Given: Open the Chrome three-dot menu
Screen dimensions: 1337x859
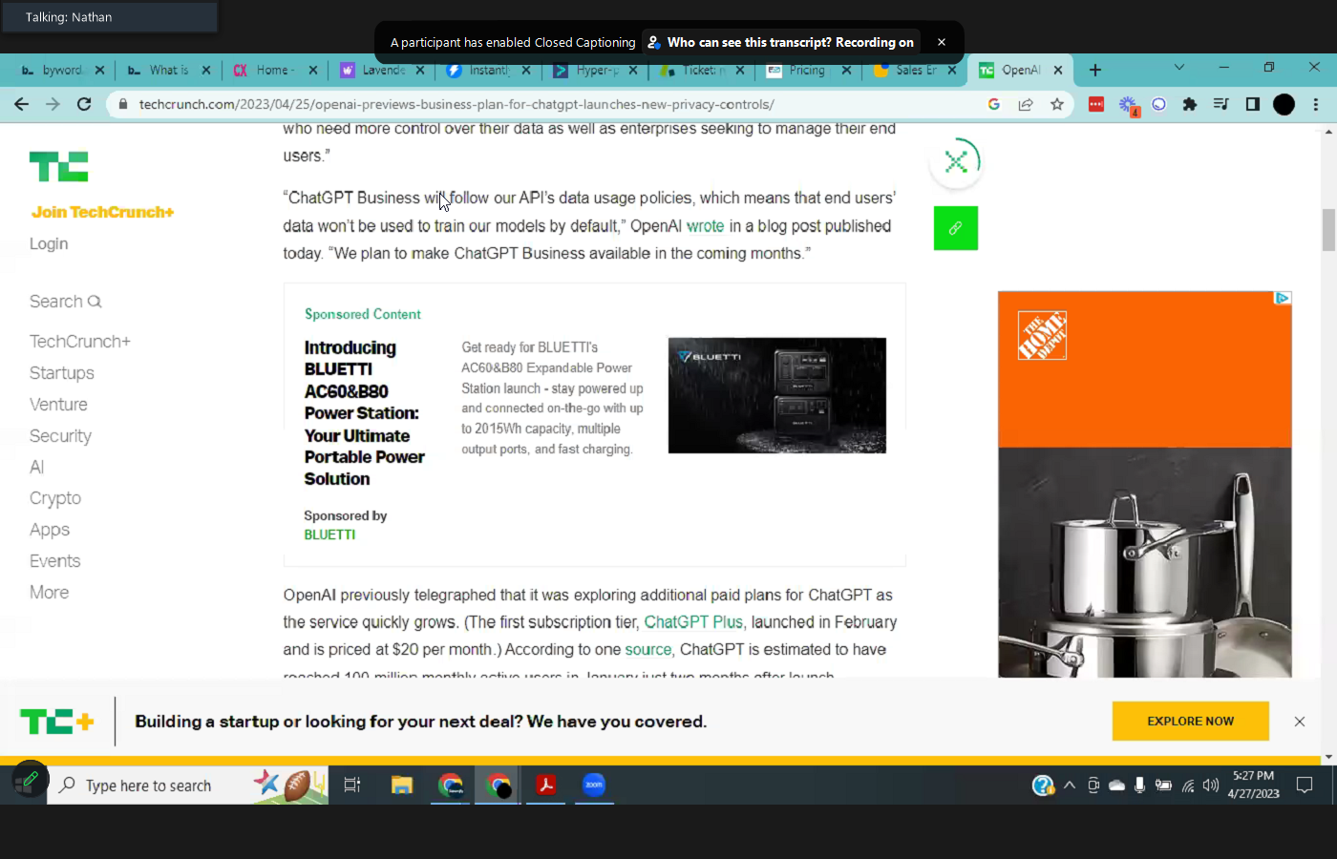Looking at the screenshot, I should click(x=1316, y=104).
